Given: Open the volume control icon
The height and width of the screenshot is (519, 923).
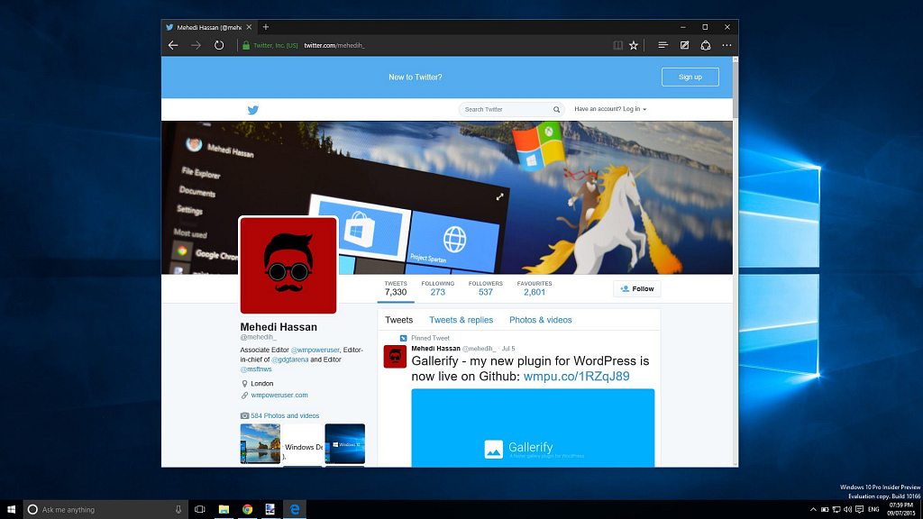Looking at the screenshot, I should tap(847, 510).
